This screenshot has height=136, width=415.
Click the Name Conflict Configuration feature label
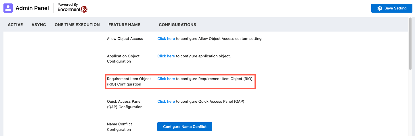[x=119, y=127]
